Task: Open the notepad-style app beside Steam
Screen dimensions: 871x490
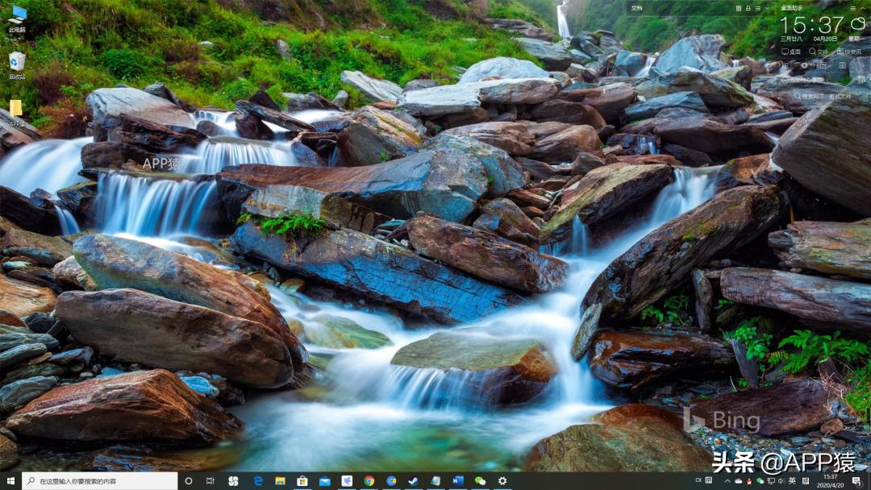Action: (435, 481)
